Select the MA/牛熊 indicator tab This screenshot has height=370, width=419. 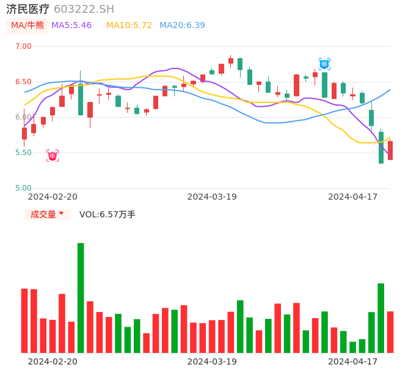(x=27, y=25)
